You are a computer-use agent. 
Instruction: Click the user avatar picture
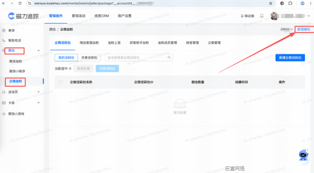[274, 16]
